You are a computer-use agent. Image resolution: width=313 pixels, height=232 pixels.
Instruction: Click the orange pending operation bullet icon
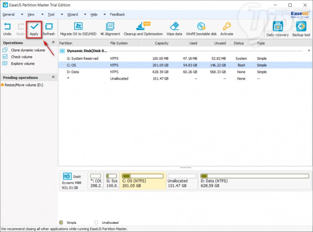click(x=3, y=85)
